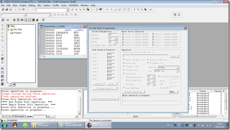Click the Open file folder icon

6,10
